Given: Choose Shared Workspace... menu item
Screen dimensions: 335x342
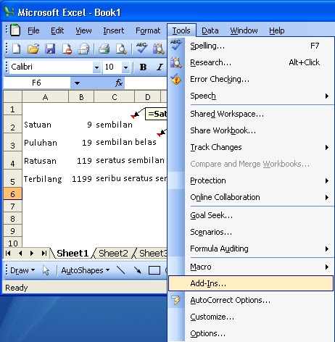Looking at the screenshot, I should pyautogui.click(x=251, y=114).
